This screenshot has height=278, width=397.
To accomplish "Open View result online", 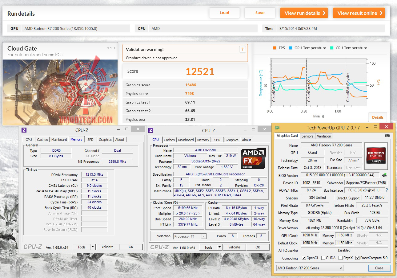I will click(x=359, y=13).
